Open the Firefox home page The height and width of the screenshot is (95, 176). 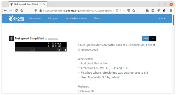(x=22, y=11)
